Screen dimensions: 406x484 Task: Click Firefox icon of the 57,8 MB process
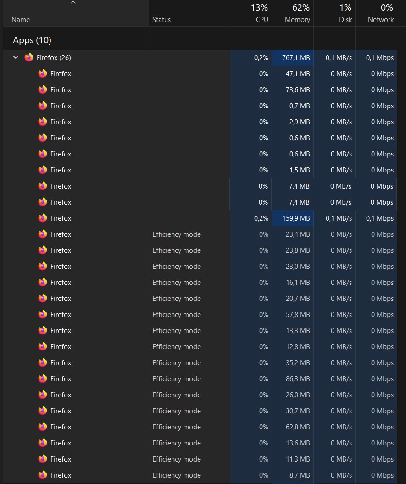(43, 314)
